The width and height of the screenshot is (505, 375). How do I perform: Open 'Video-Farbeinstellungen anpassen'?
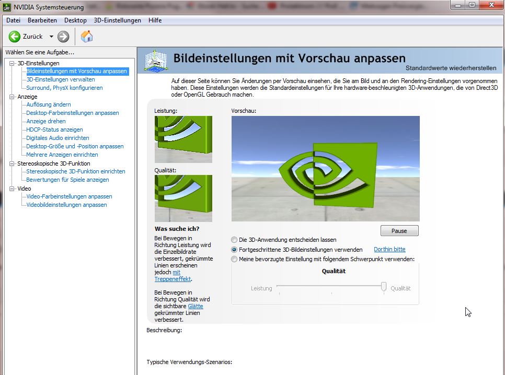(69, 197)
